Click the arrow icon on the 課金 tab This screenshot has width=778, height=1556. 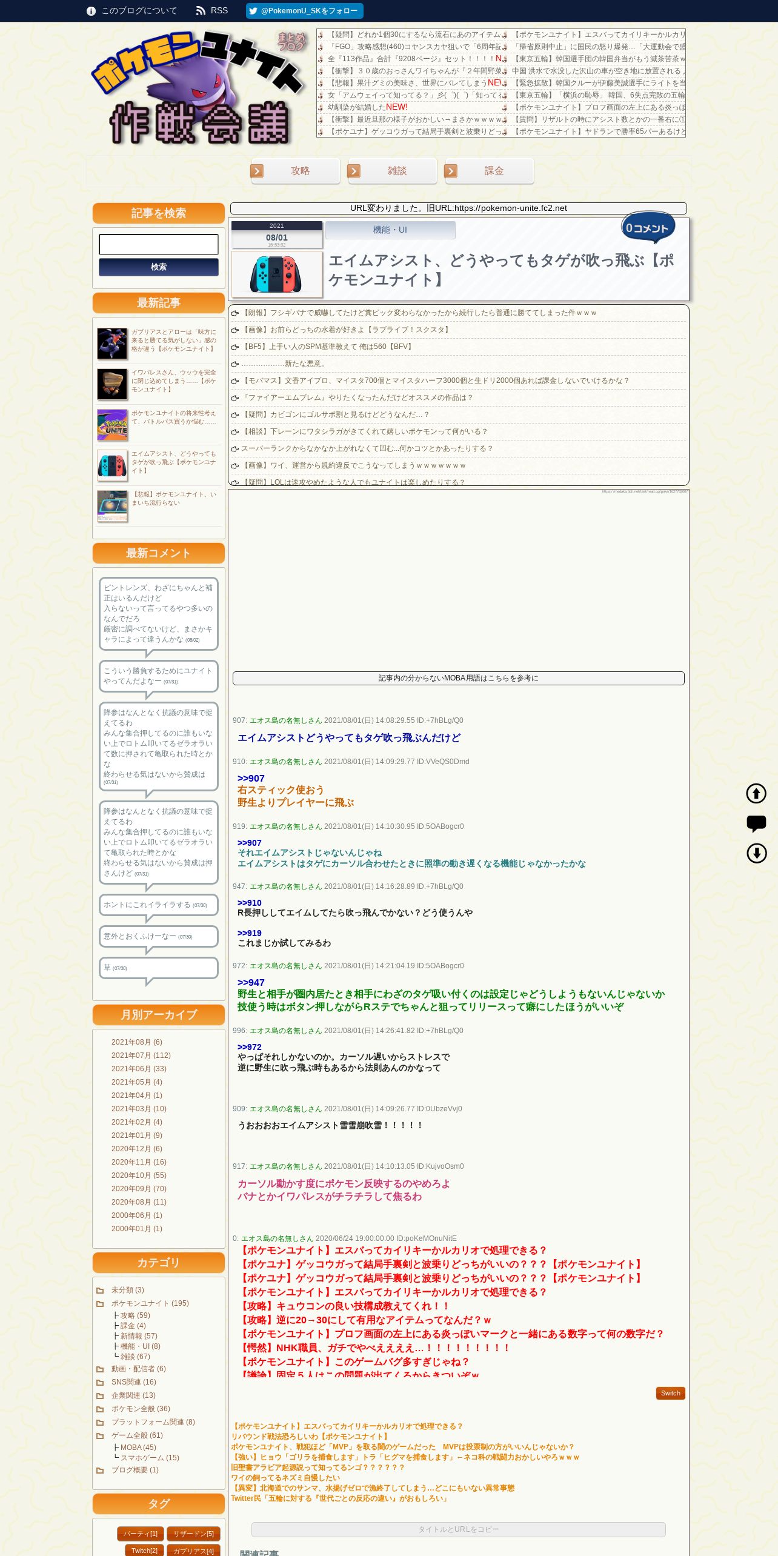[x=451, y=171]
